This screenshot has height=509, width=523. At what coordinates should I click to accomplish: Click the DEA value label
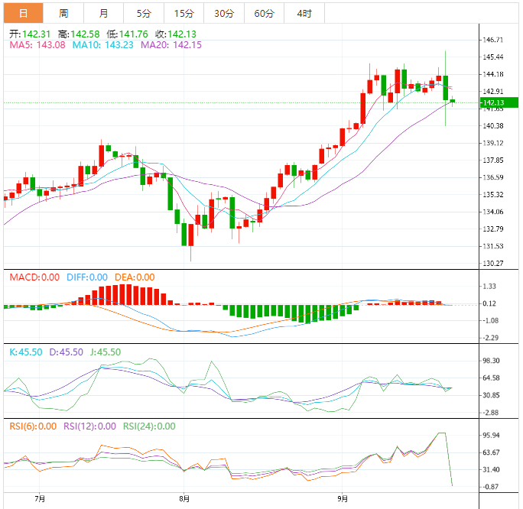coord(134,277)
